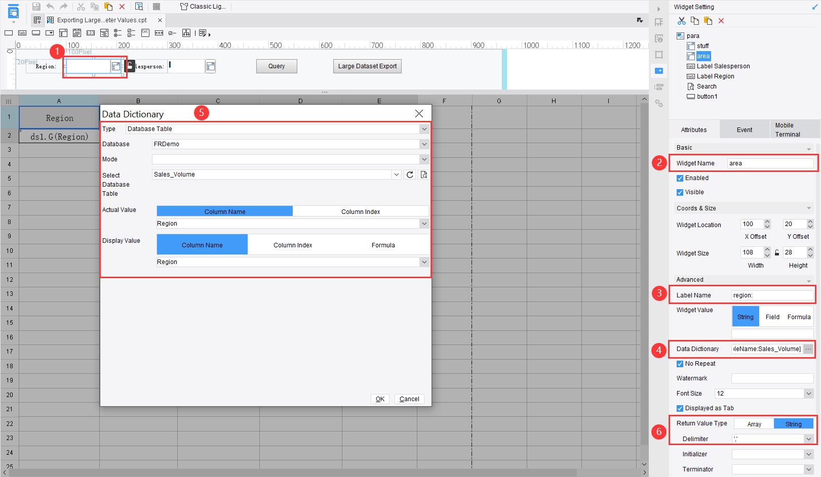Close the Data Dictionary dialog
The height and width of the screenshot is (477, 821).
419,114
